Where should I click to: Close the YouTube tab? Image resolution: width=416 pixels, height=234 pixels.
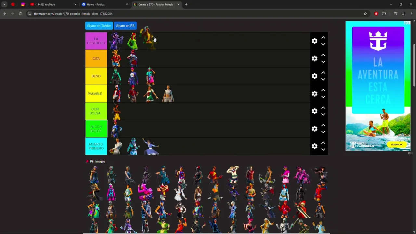[75, 5]
